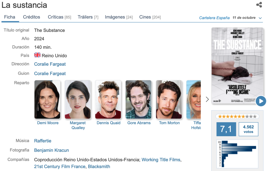This screenshot has width=267, height=171.
Task: Open cinematographer Benjamin Kracun's link
Action: point(51,150)
